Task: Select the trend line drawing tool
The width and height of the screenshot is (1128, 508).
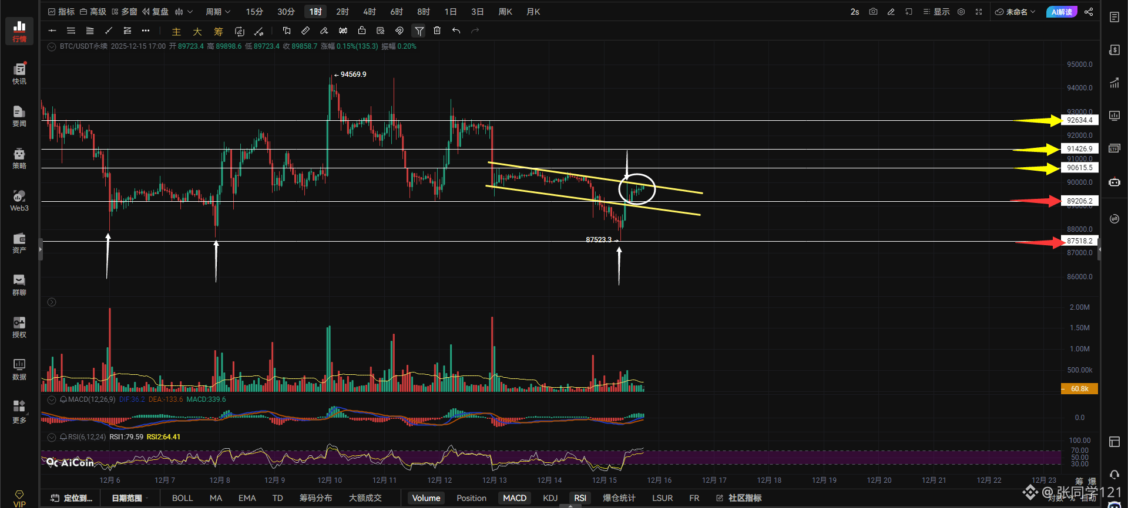Action: click(x=109, y=31)
